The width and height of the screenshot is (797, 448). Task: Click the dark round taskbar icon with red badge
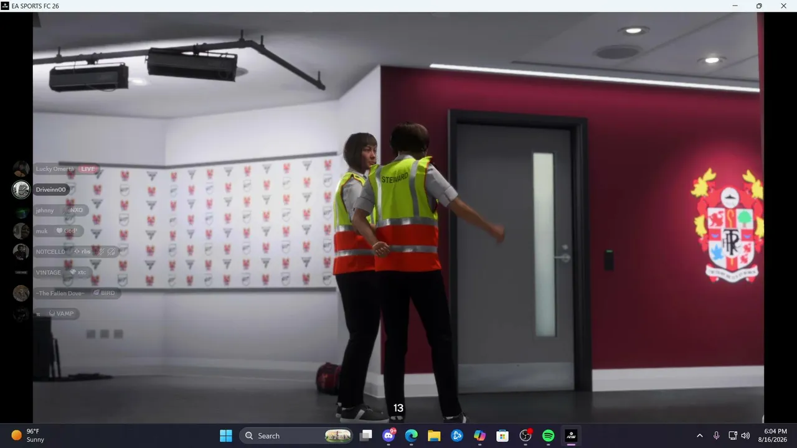pos(526,436)
